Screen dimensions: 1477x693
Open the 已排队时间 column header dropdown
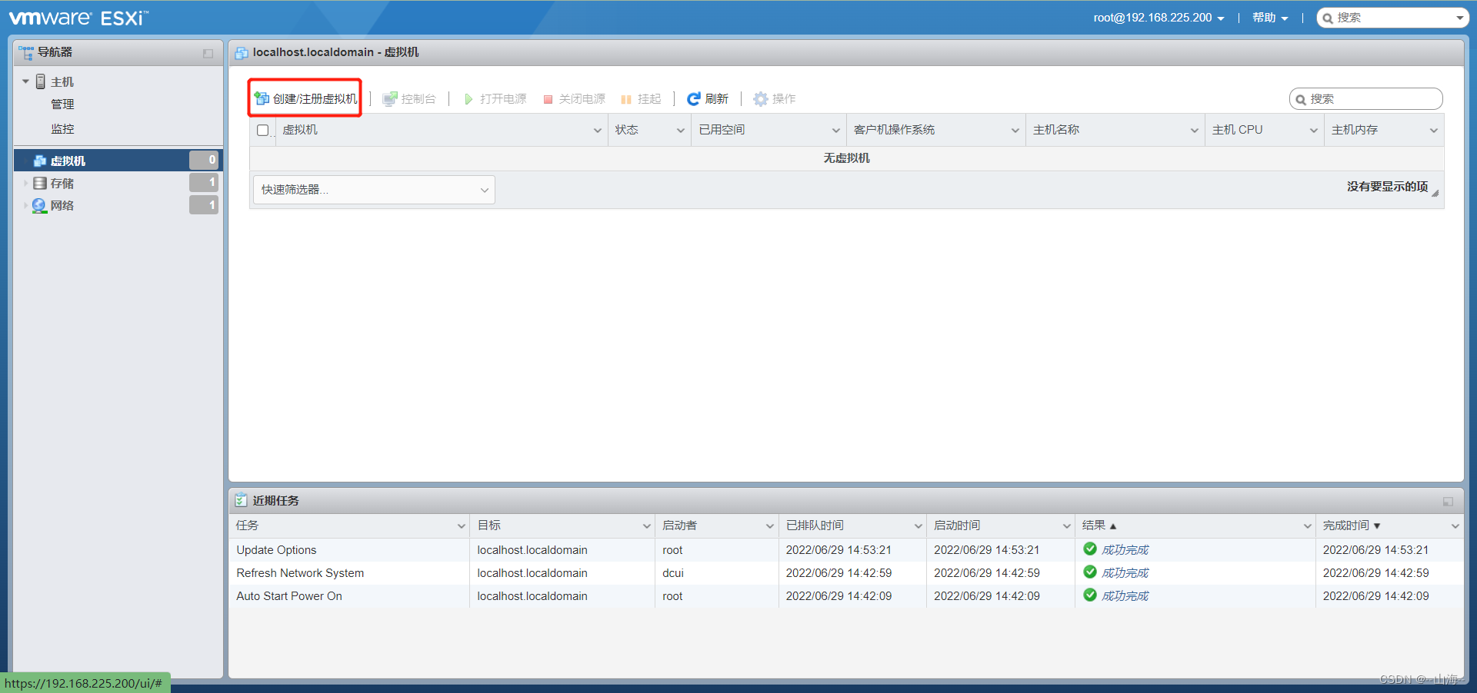click(x=918, y=526)
